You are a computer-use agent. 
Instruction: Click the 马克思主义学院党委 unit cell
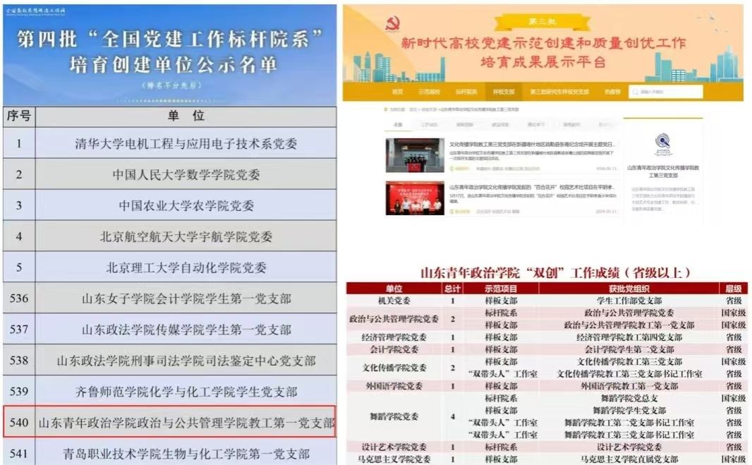394,459
